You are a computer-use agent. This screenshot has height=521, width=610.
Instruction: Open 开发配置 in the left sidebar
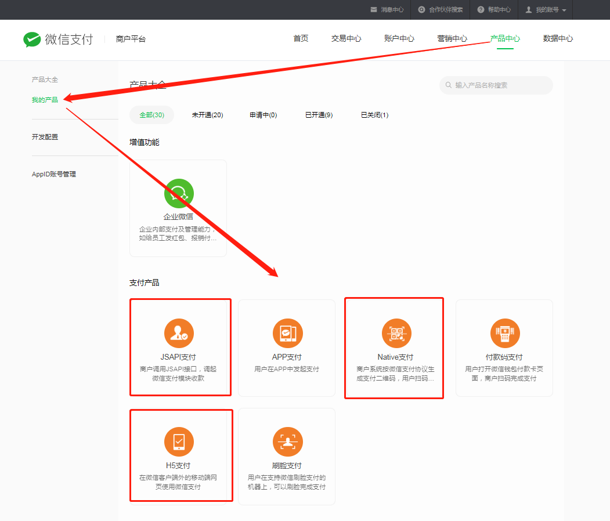[45, 137]
